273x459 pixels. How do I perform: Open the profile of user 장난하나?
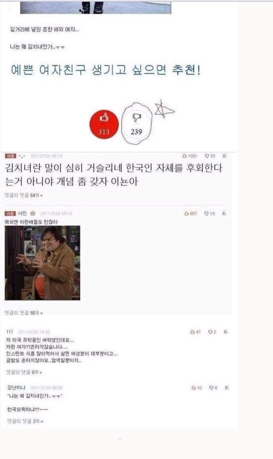click(x=16, y=387)
